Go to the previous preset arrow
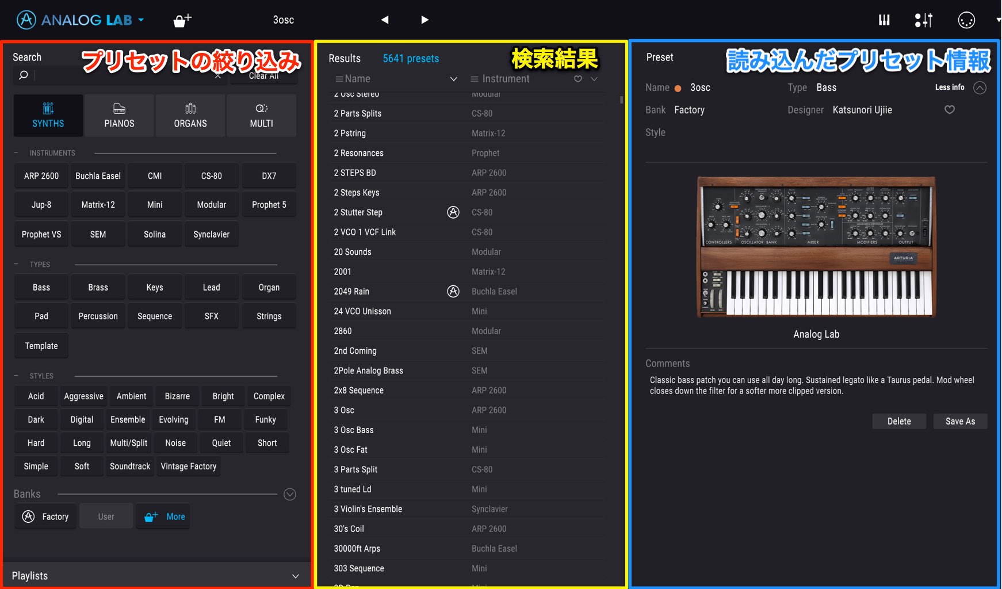 385,20
